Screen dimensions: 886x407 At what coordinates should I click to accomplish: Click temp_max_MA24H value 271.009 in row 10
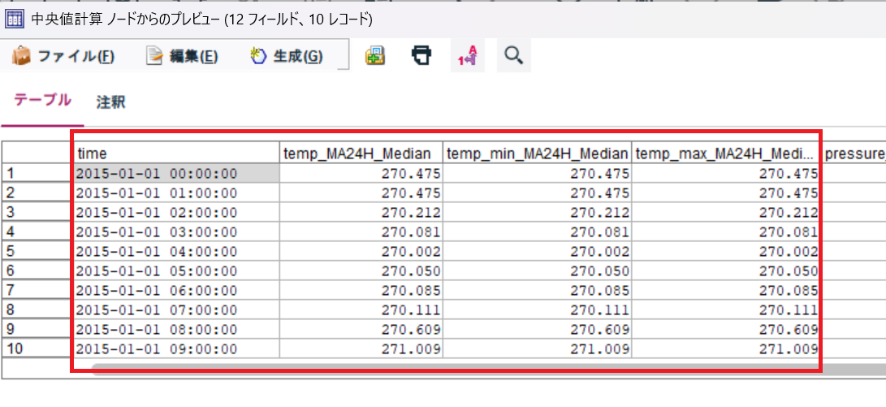pyautogui.click(x=726, y=348)
